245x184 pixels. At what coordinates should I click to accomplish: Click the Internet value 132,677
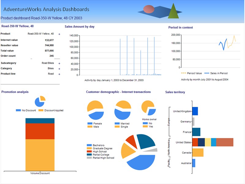coord(49,40)
